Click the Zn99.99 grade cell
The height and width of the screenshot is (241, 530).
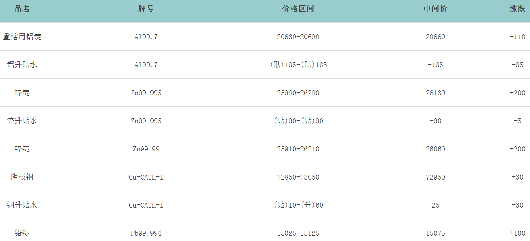pos(146,149)
